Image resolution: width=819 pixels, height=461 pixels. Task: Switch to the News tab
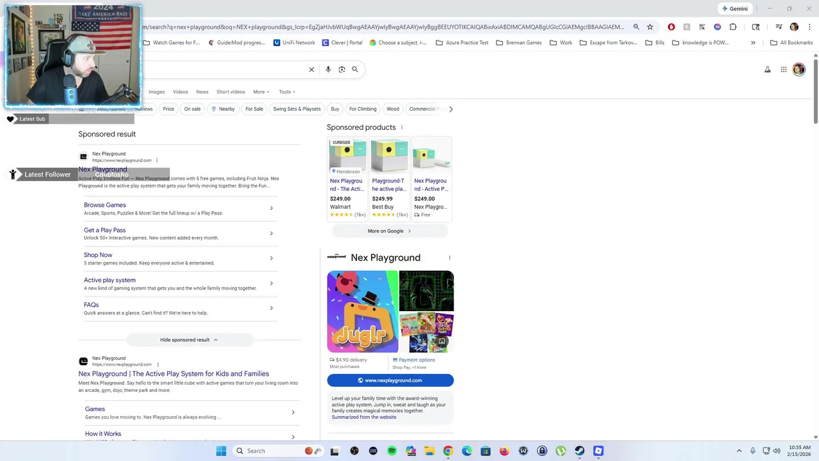pos(202,92)
